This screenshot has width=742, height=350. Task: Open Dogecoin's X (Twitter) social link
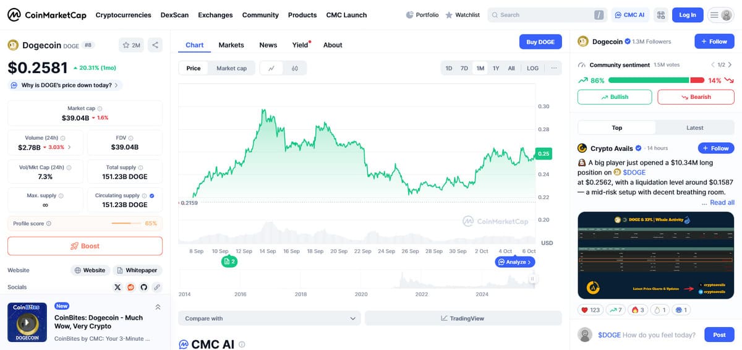tap(117, 288)
